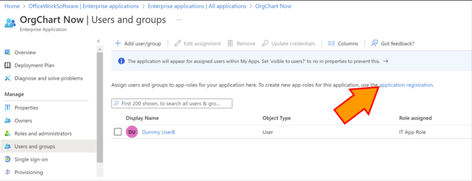Click the IT App Role cell
The image size is (472, 181).
(412, 132)
